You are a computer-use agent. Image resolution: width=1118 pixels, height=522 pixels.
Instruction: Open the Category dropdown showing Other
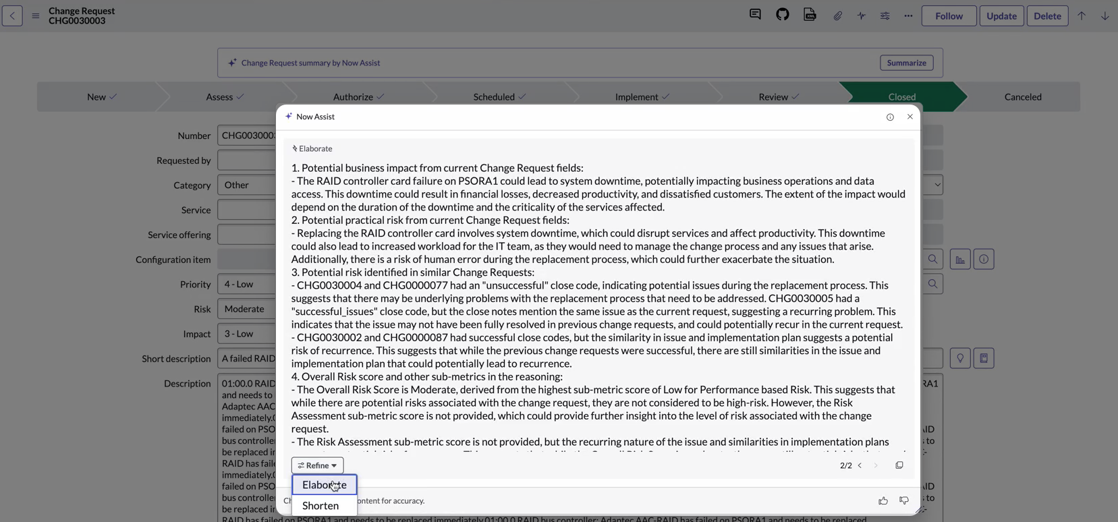pyautogui.click(x=247, y=185)
